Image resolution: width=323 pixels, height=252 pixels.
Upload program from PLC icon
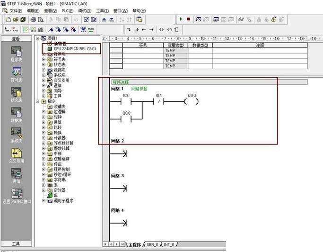tap(104, 19)
